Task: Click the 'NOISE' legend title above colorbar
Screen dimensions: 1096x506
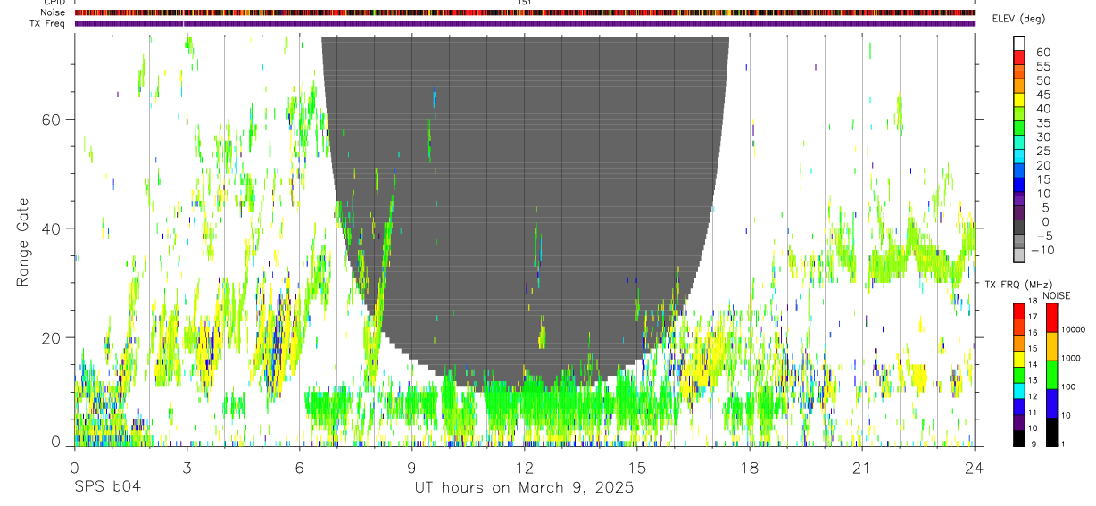Action: pos(1056,295)
